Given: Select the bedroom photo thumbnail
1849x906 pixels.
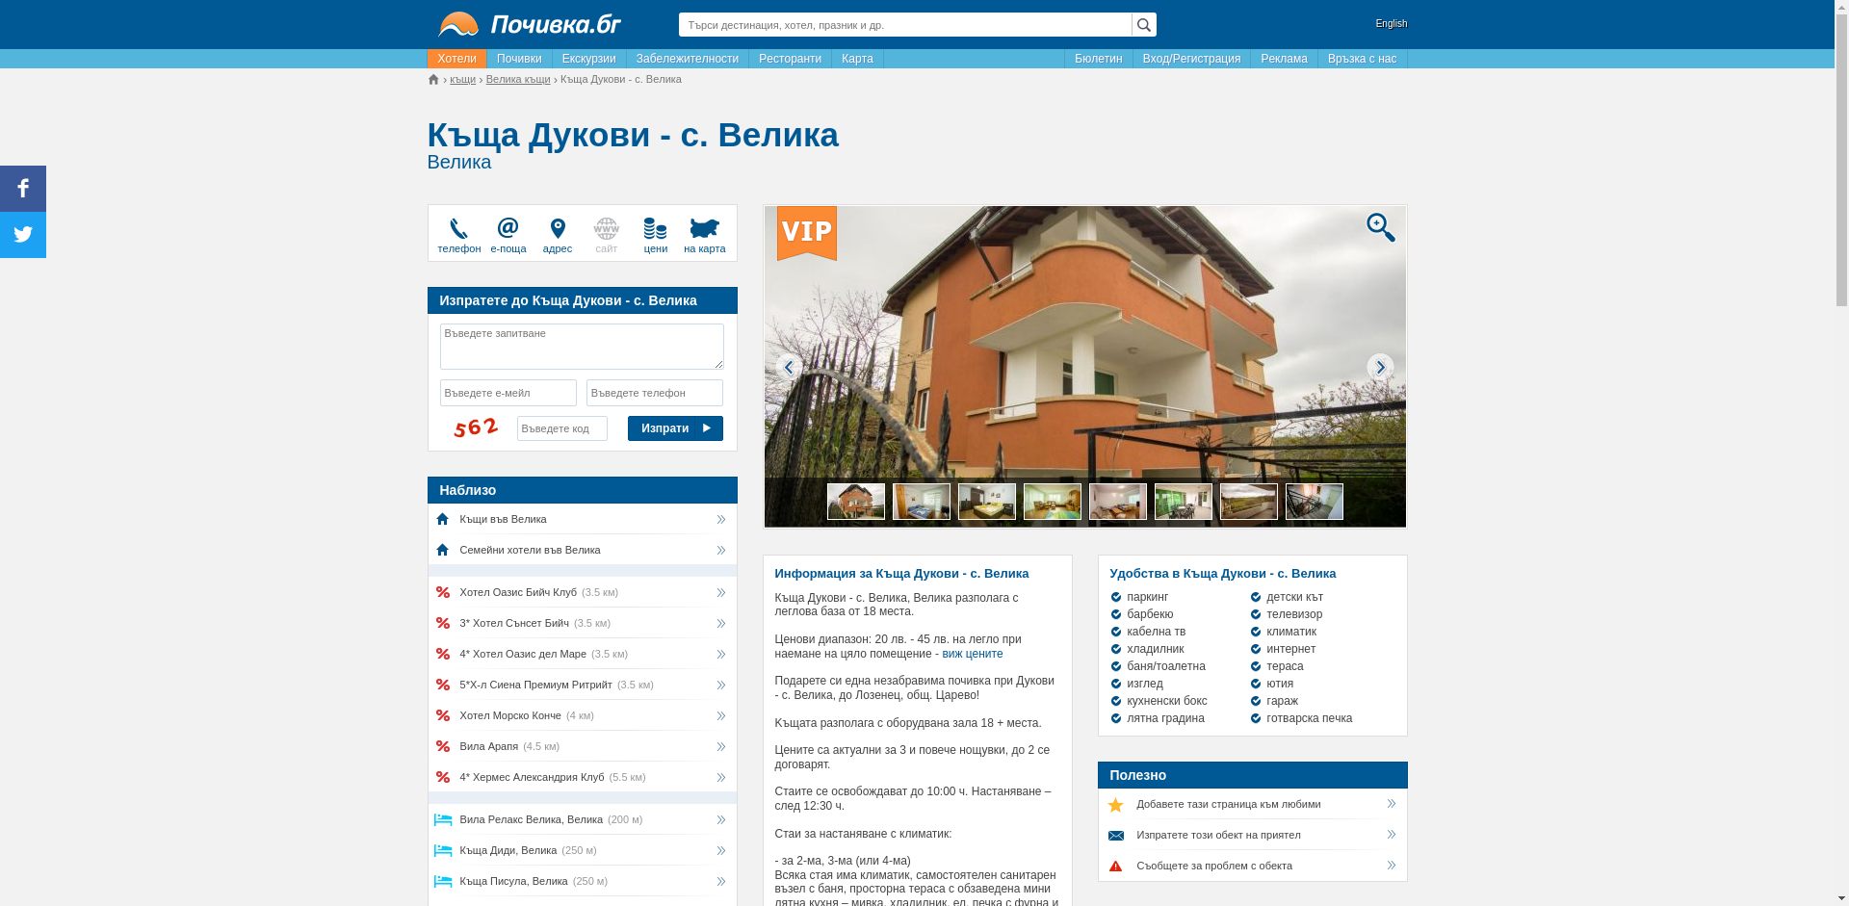Looking at the screenshot, I should [922, 501].
